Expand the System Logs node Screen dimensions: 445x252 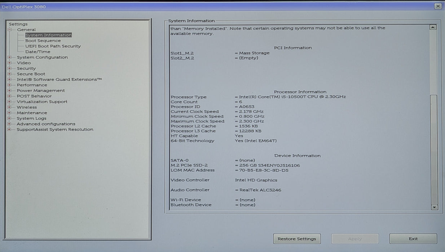(9, 118)
